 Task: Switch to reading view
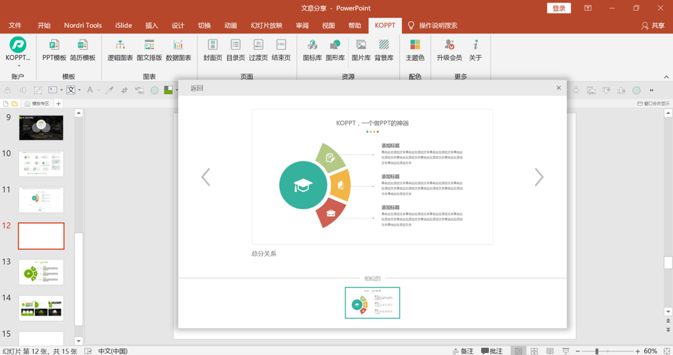(550, 351)
